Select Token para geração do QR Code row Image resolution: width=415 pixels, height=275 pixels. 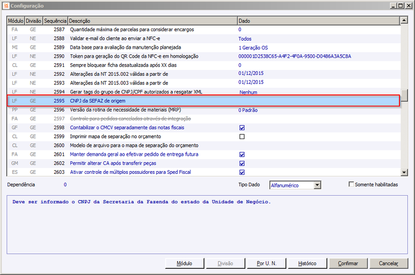click(x=203, y=57)
